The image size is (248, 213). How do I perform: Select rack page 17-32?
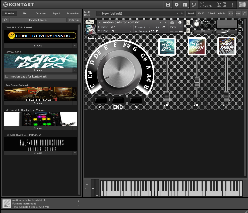pos(201,14)
